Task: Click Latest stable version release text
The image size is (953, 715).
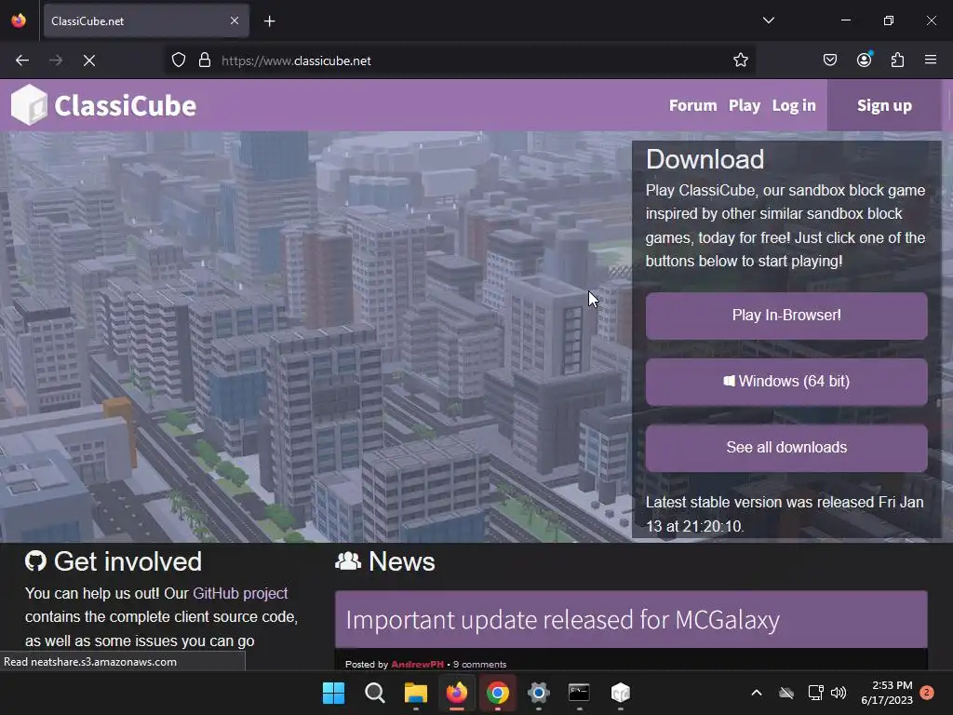Action: coord(784,514)
